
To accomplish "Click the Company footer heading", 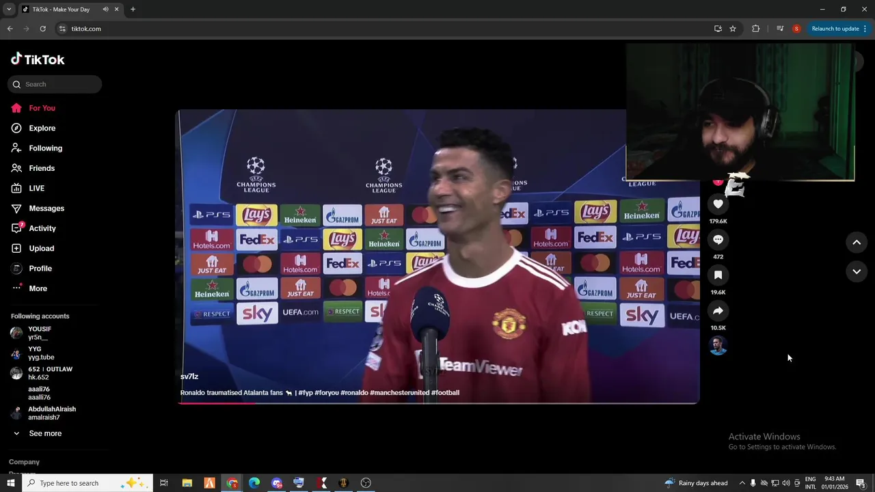I will click(x=24, y=462).
